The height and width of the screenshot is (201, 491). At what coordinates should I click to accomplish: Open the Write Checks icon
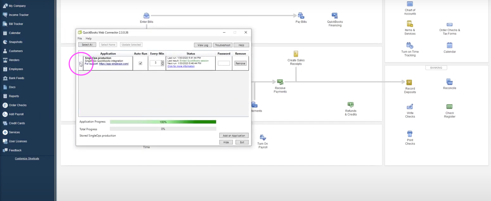pyautogui.click(x=410, y=107)
